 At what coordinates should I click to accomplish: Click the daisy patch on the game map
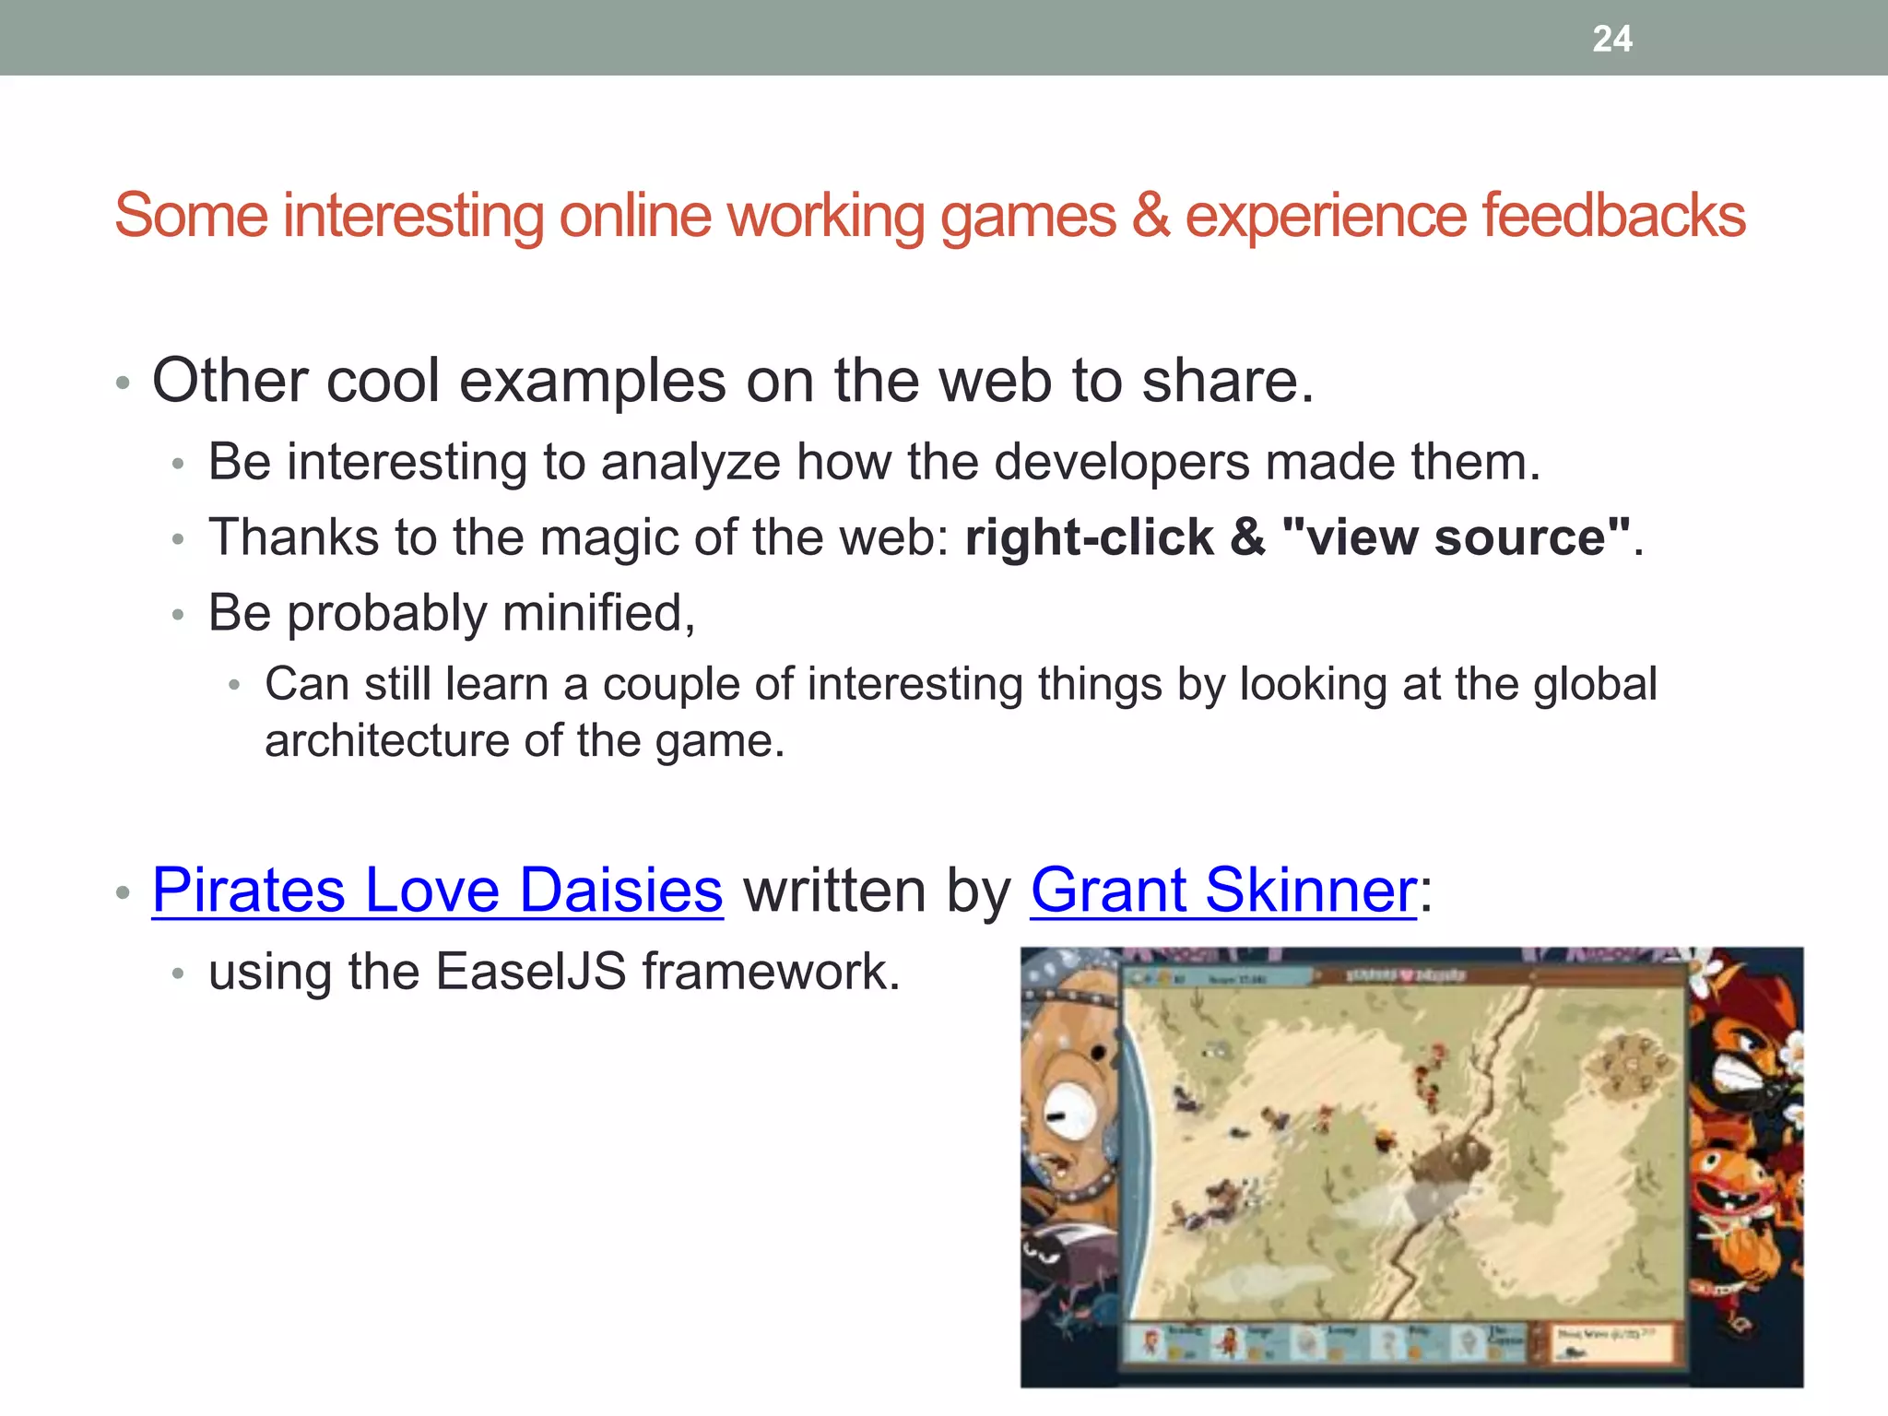(x=1630, y=1067)
